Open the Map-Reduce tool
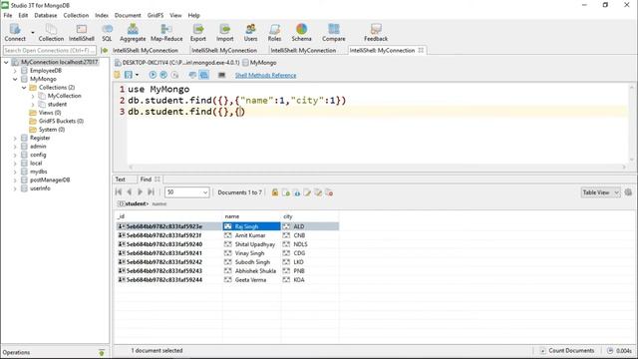The image size is (638, 359). (x=166, y=32)
